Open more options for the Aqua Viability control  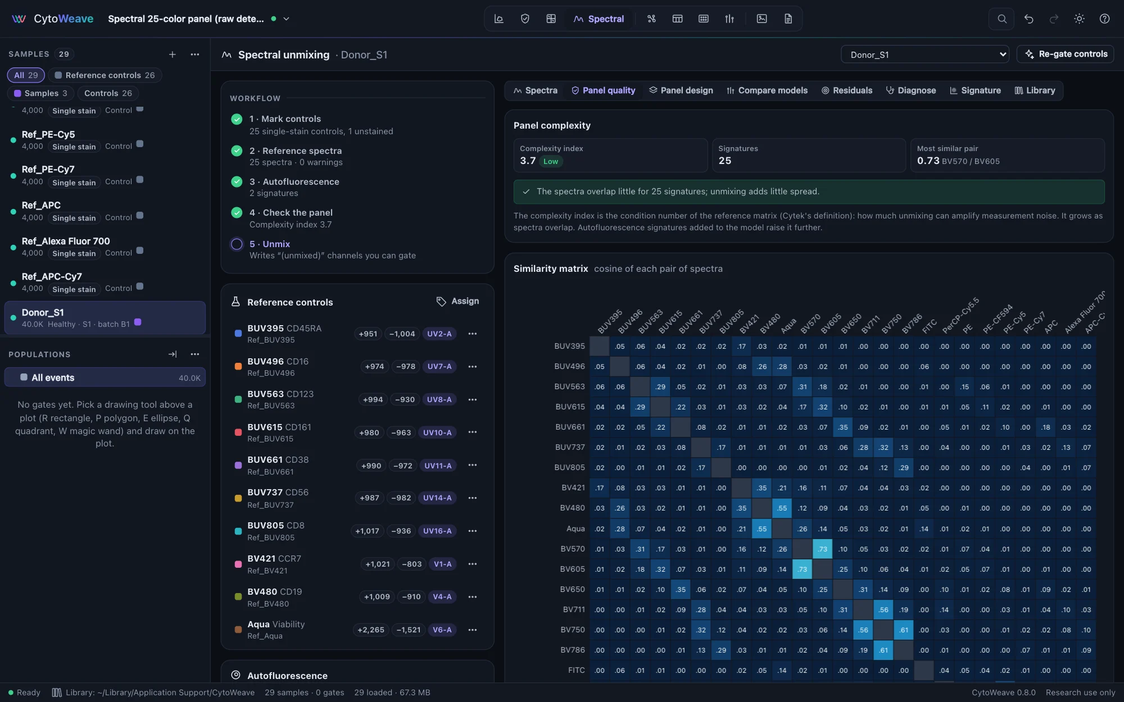point(473,630)
